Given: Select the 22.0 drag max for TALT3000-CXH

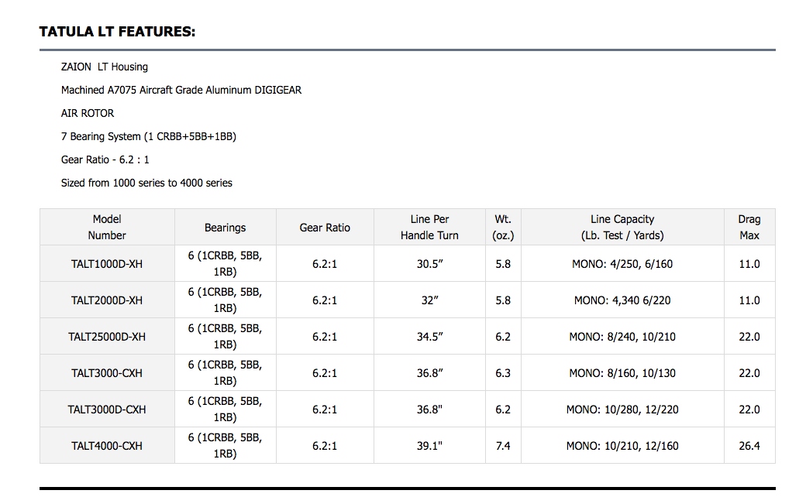Looking at the screenshot, I should pyautogui.click(x=749, y=373).
